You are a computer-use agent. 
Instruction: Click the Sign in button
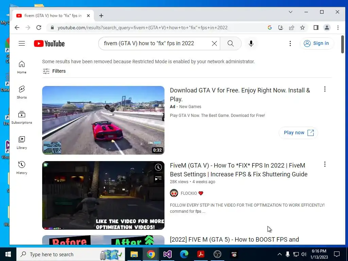coord(316,43)
